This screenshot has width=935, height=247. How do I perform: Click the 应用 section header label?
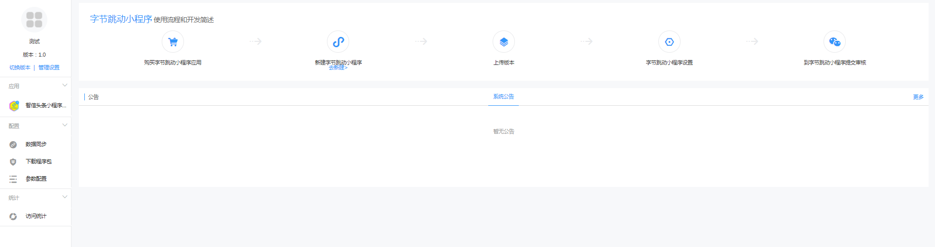pos(14,86)
